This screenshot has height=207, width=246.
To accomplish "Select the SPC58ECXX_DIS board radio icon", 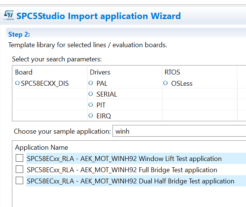I will point(17,83).
